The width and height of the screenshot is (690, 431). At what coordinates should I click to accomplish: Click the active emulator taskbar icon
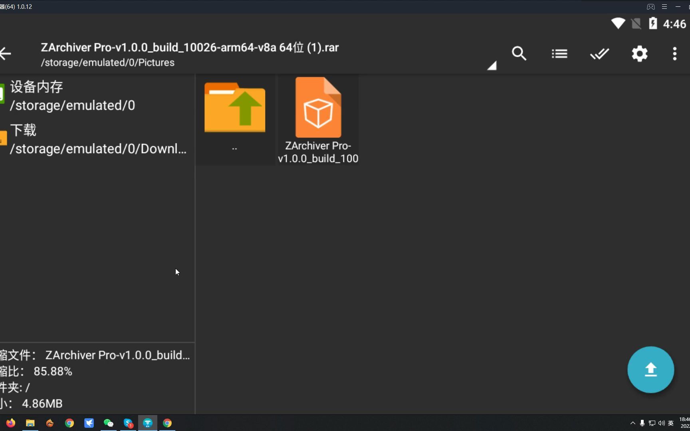point(148,423)
